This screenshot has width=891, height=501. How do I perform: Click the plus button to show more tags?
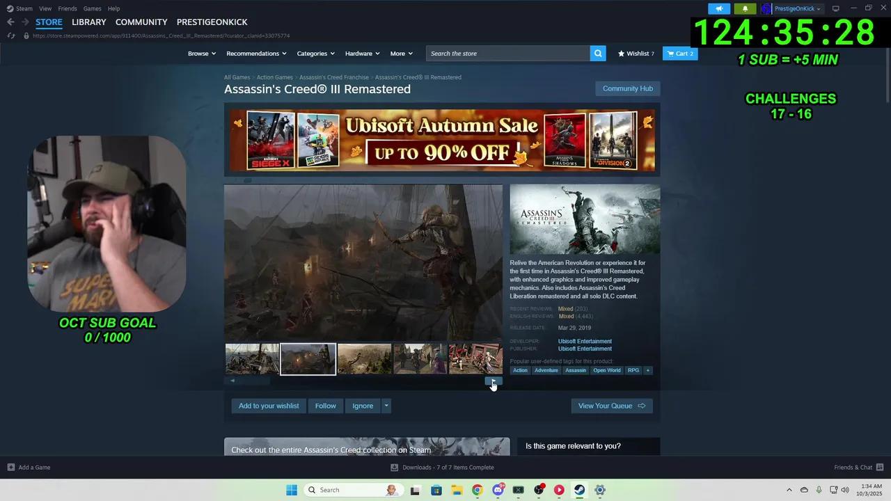[648, 370]
